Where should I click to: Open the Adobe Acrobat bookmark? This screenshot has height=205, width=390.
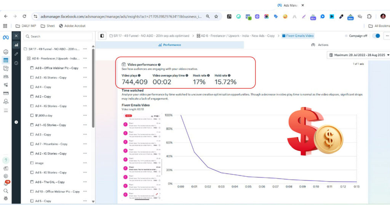pos(72,26)
